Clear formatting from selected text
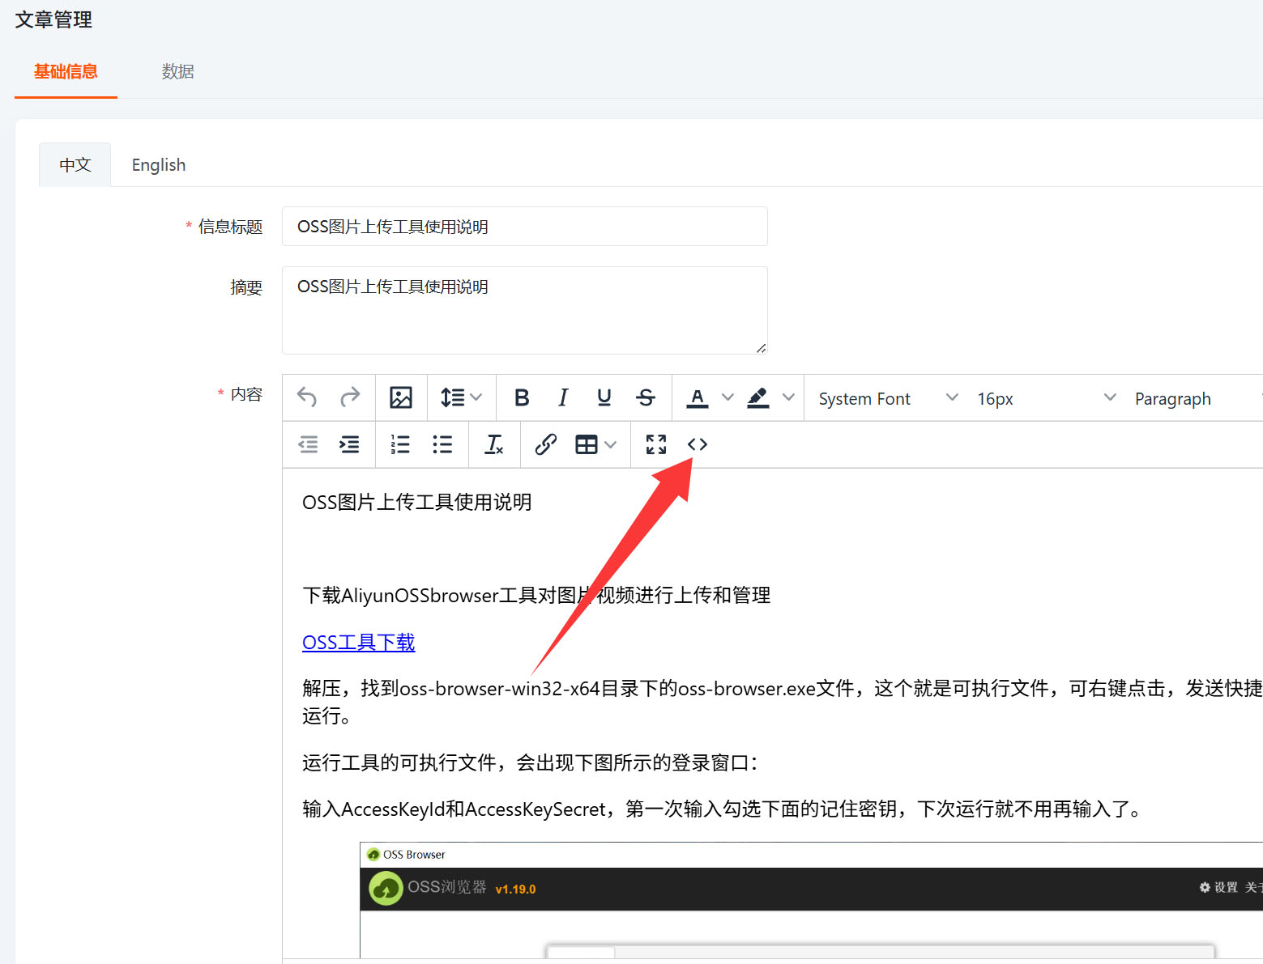 point(493,444)
